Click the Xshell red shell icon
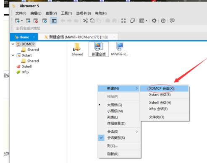 tap(18, 67)
